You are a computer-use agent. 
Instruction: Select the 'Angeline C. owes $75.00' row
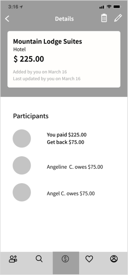click(x=75, y=167)
